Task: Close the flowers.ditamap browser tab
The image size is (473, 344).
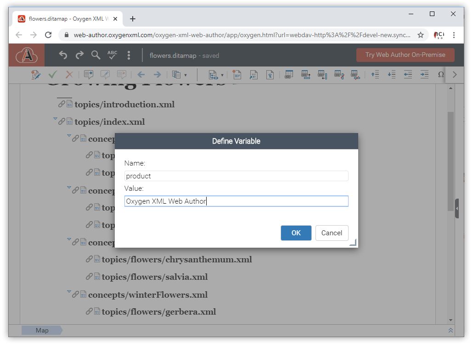Action: click(x=115, y=19)
